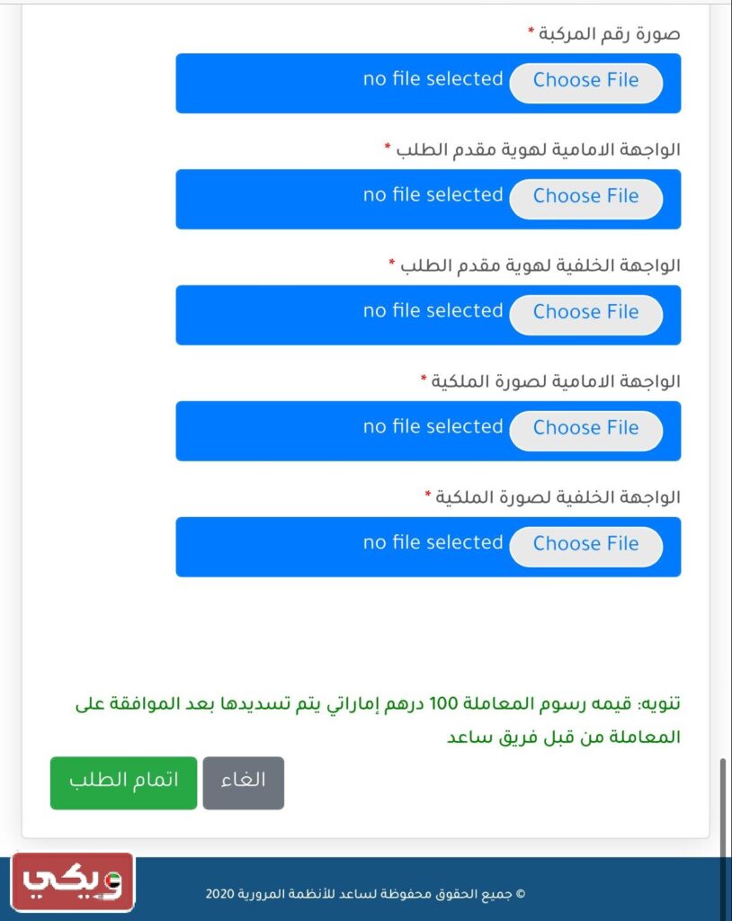Viewport: 732px width, 921px height.
Task: Cancel the request with الغاء button
Action: click(x=243, y=782)
